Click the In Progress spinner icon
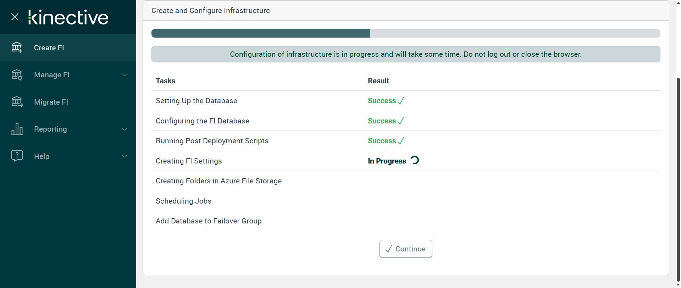The height and width of the screenshot is (288, 681). pyautogui.click(x=415, y=160)
